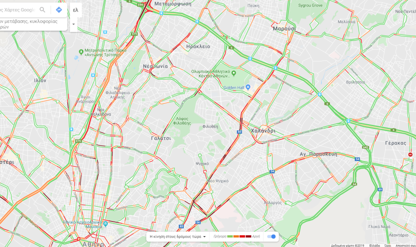416x247 pixels.
Task: Toggle the traffic layer switch off
Action: tap(271, 237)
